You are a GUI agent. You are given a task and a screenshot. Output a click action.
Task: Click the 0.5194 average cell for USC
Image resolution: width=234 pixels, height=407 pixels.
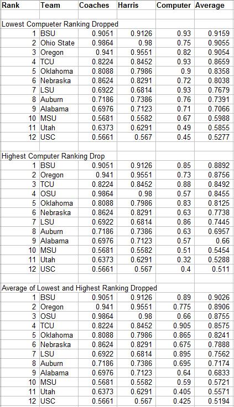(x=214, y=401)
